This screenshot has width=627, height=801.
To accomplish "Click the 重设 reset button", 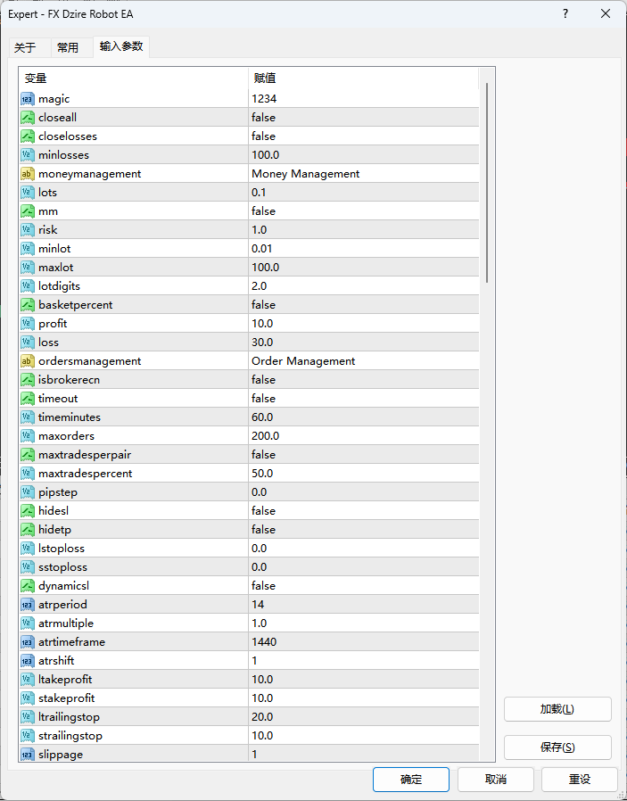I will coord(580,779).
